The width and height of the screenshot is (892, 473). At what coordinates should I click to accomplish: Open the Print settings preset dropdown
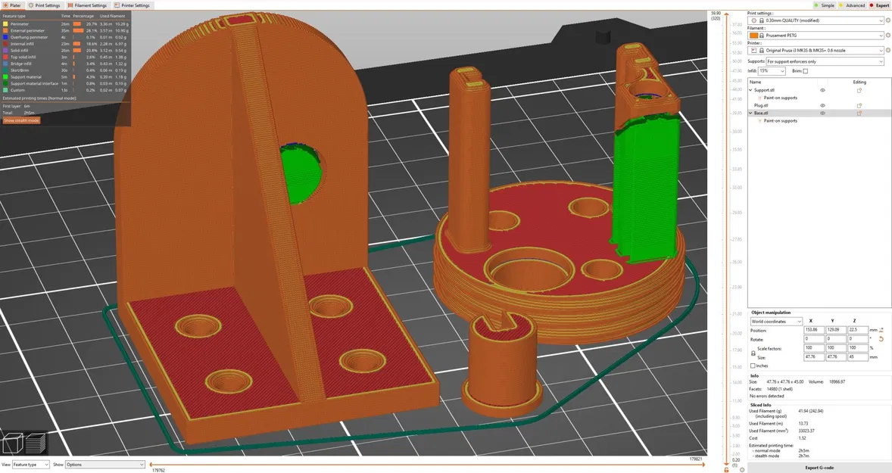[x=816, y=20]
